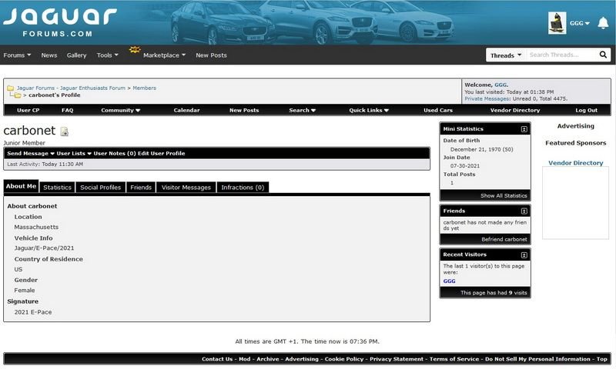Click the Log Out button
Viewport: 616px width, 369px height.
click(x=586, y=111)
